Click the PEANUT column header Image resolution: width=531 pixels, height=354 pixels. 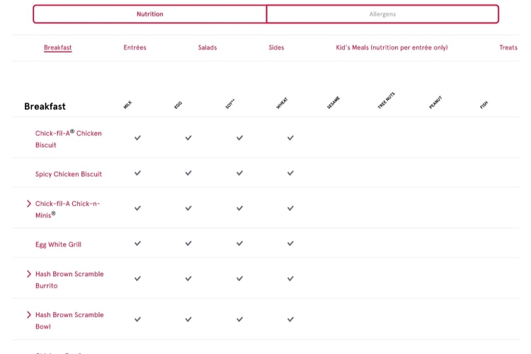[435, 103]
